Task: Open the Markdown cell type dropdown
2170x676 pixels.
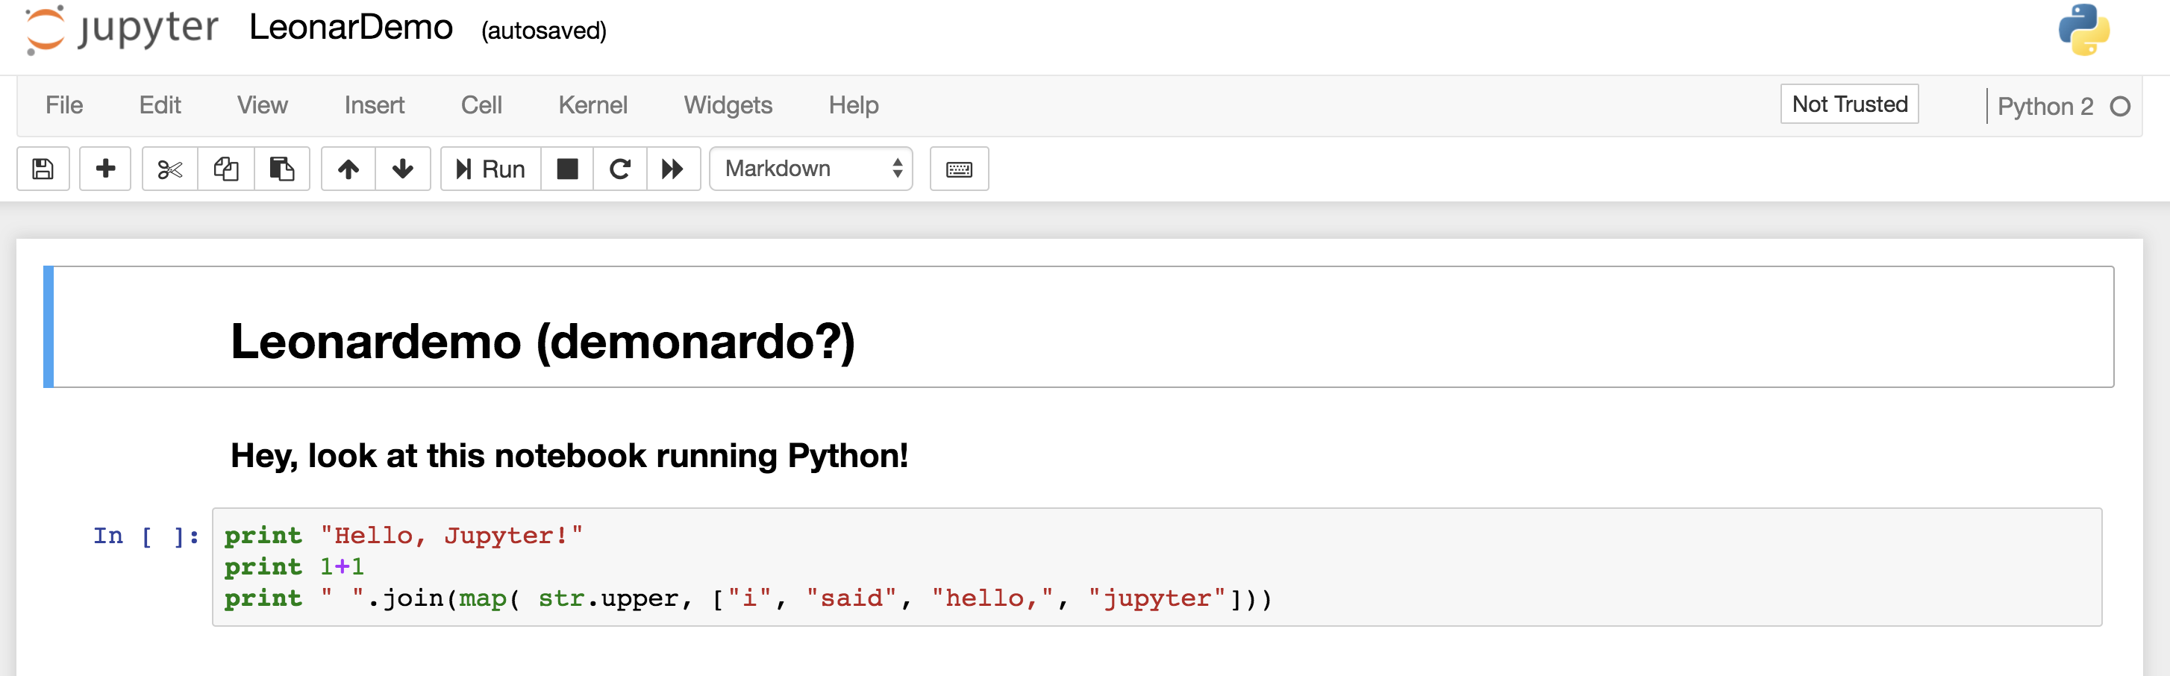Action: (x=811, y=169)
